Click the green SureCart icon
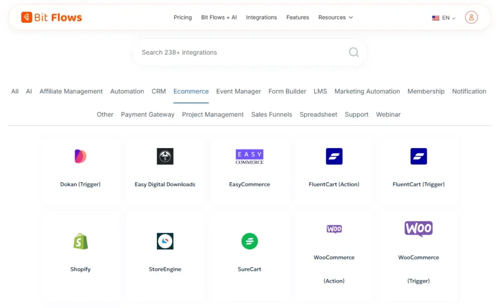Screen dimensions: 501x308 [250, 241]
